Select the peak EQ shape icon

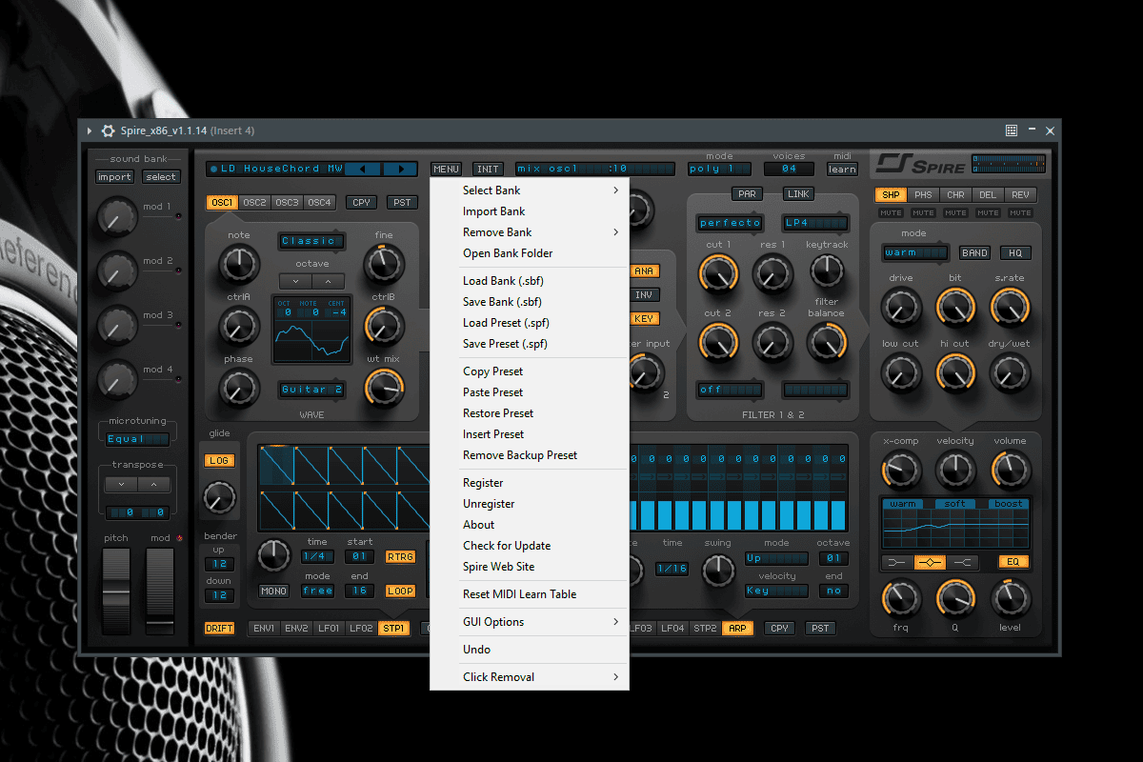930,562
